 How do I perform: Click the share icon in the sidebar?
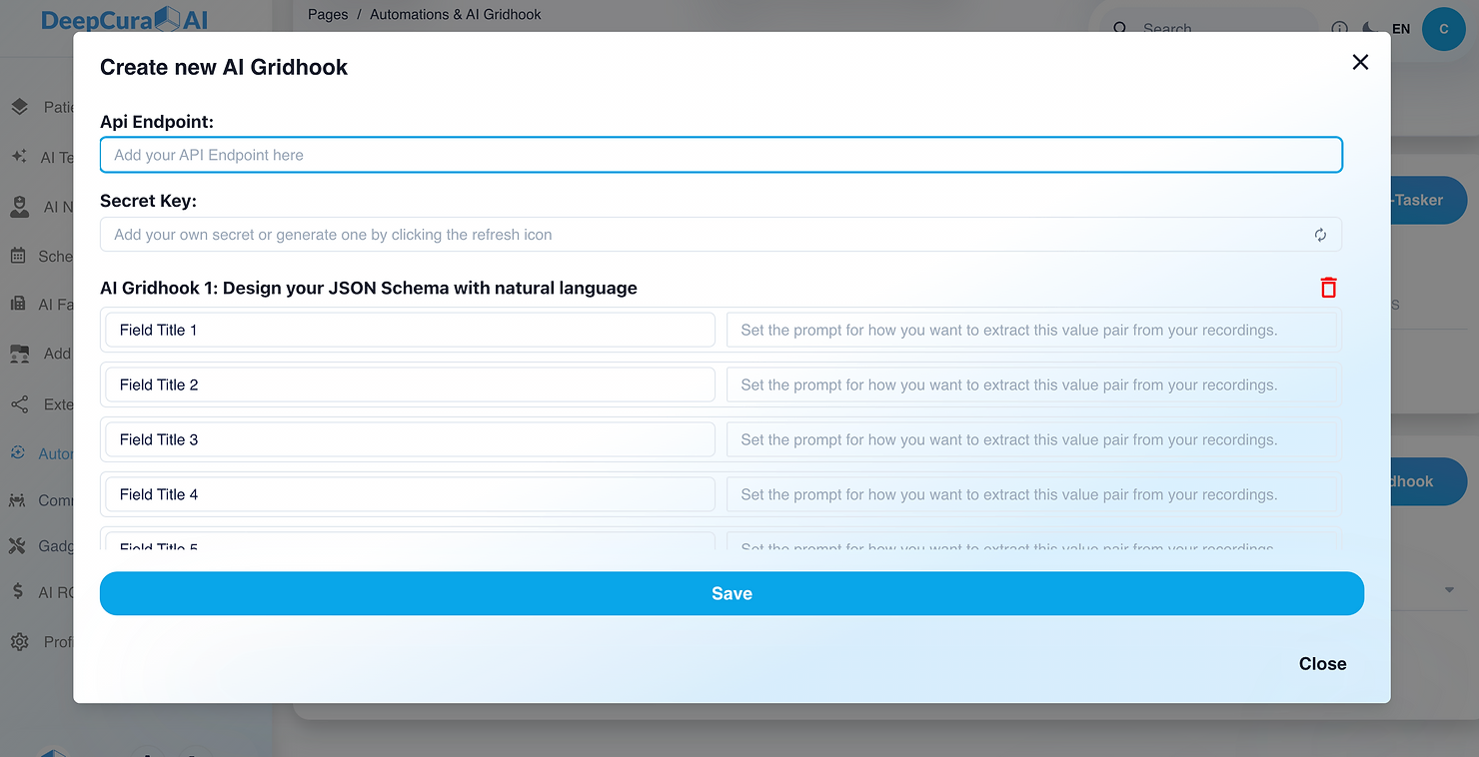click(x=19, y=404)
